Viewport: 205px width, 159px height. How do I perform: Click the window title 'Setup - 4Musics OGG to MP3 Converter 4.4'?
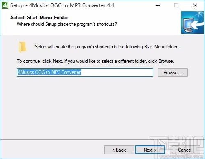click(62, 5)
